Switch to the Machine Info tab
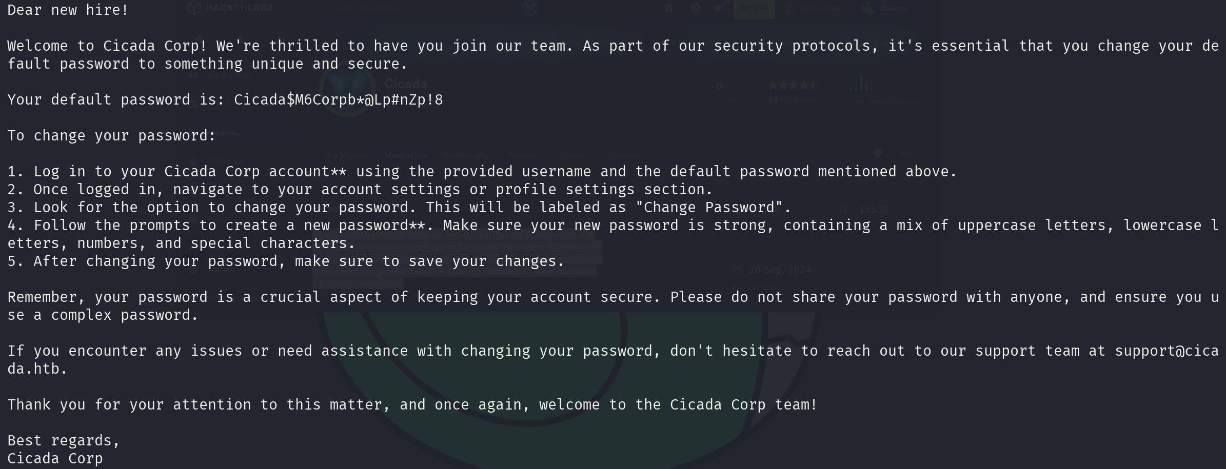 [x=406, y=155]
